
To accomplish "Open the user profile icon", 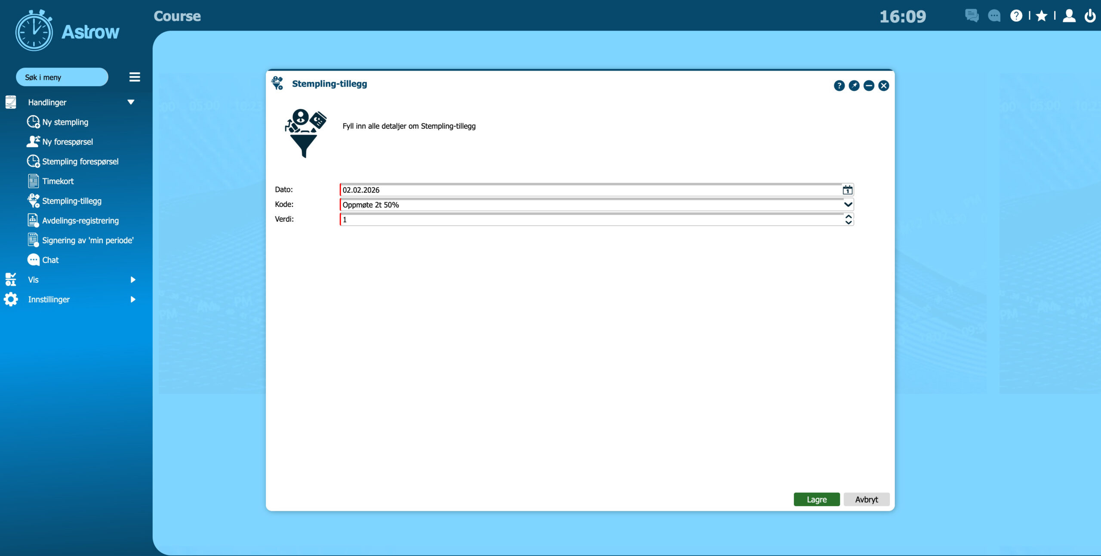I will coord(1069,16).
